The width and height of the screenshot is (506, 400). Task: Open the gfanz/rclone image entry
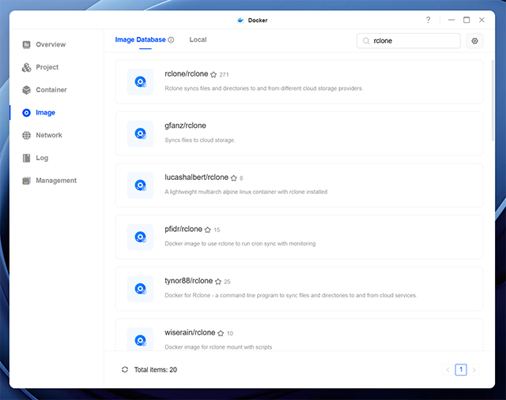pos(185,125)
